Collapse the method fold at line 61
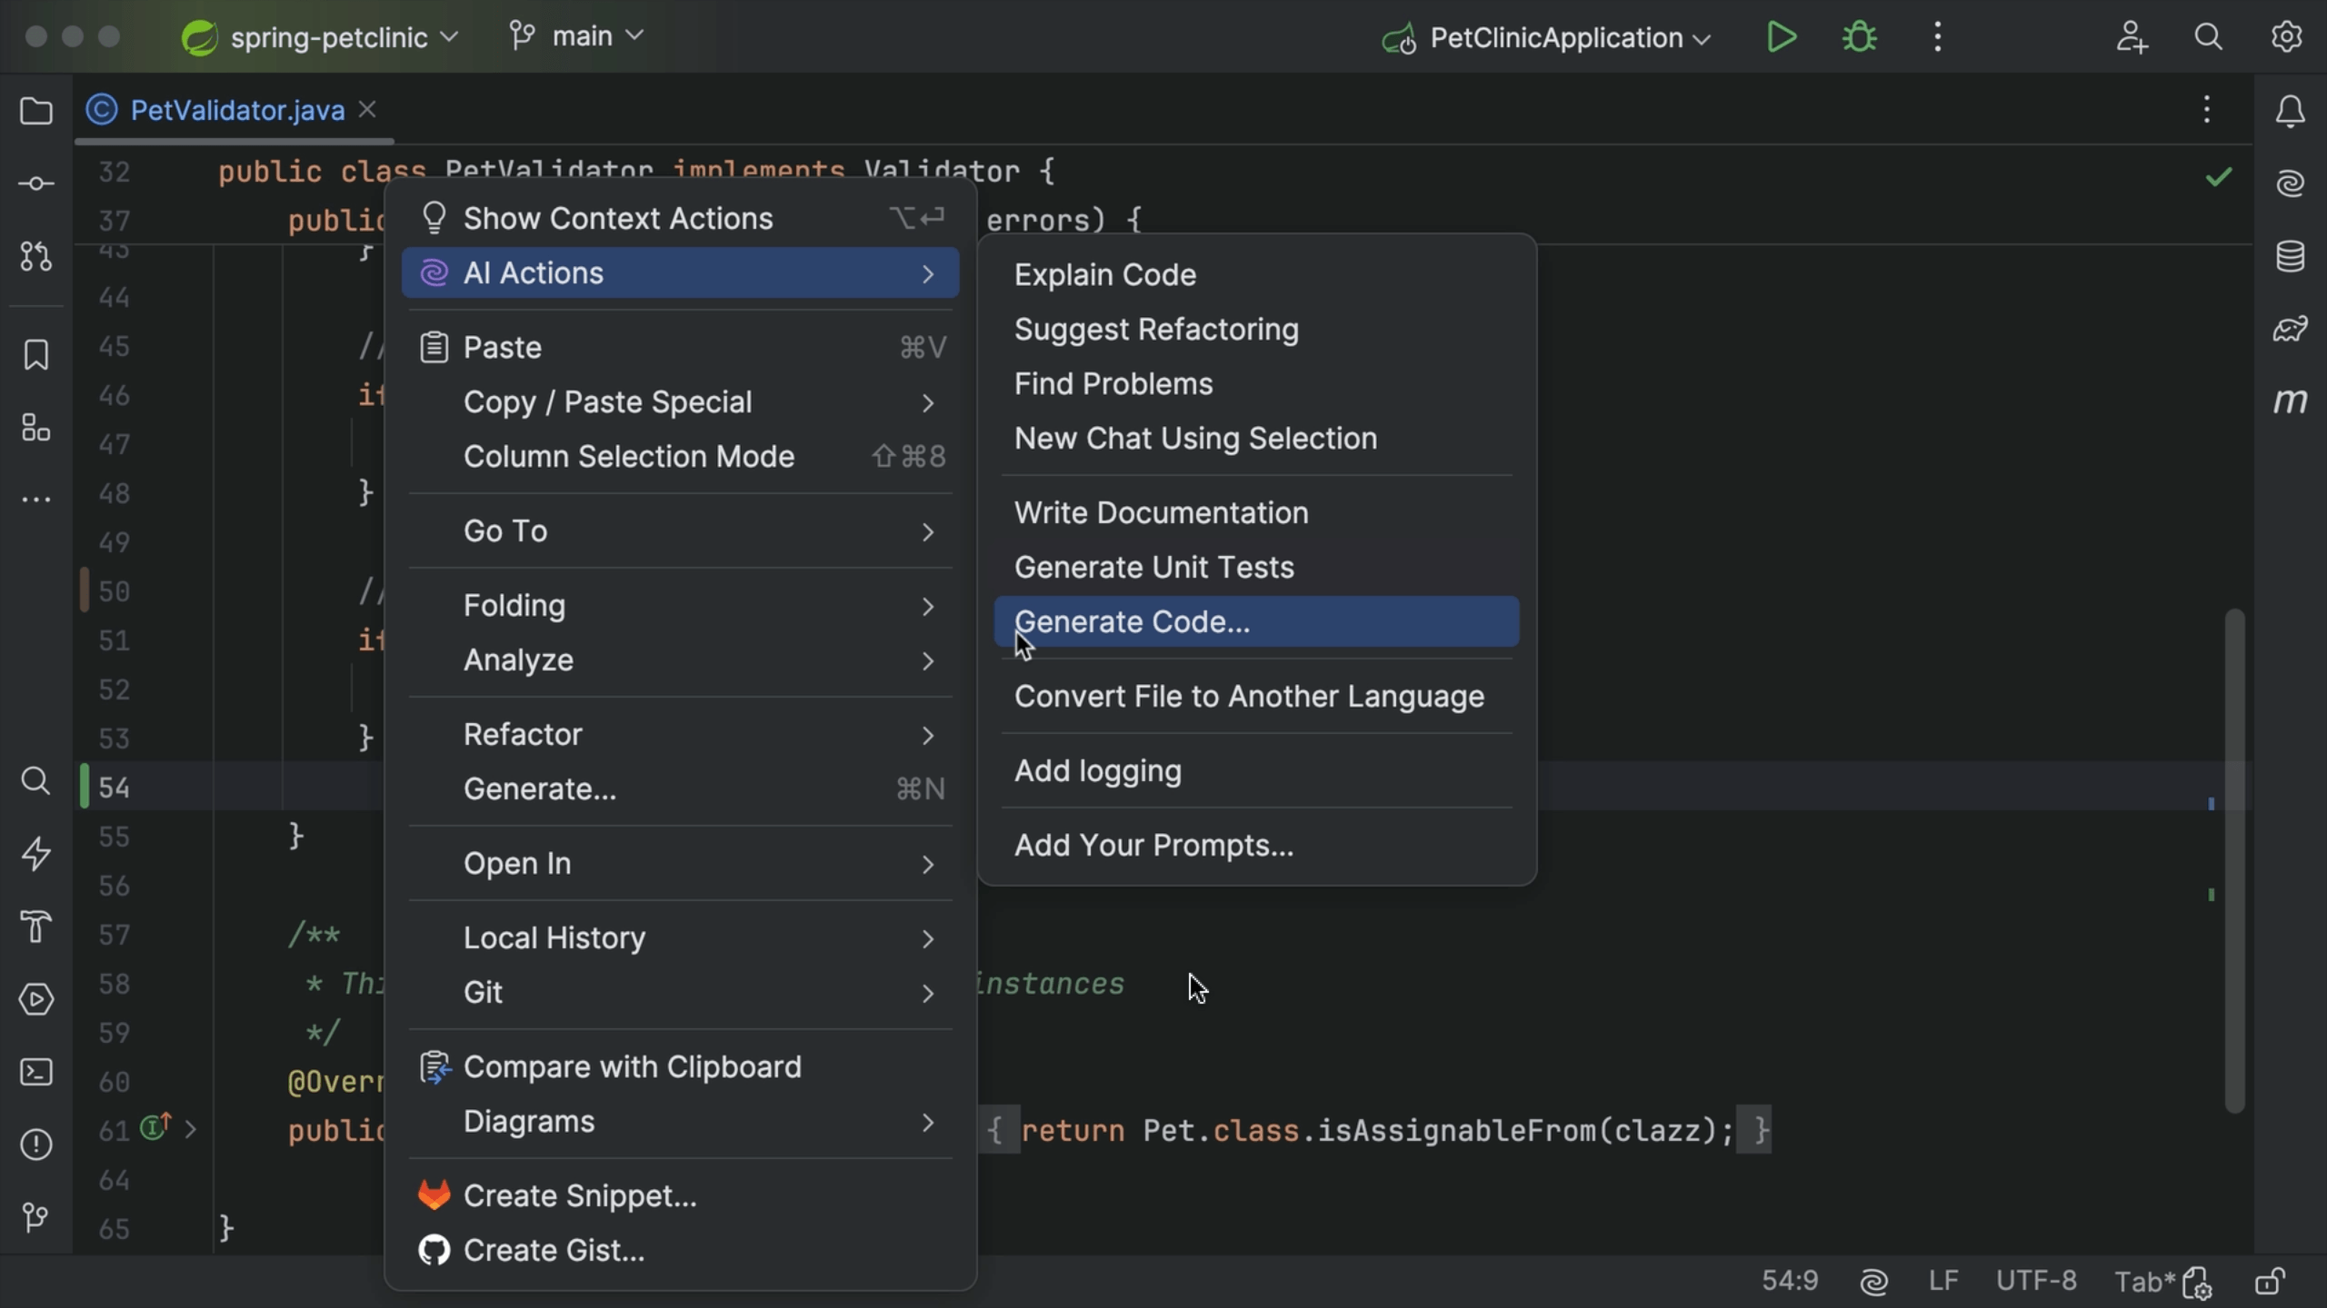This screenshot has height=1308, width=2327. coord(190,1130)
